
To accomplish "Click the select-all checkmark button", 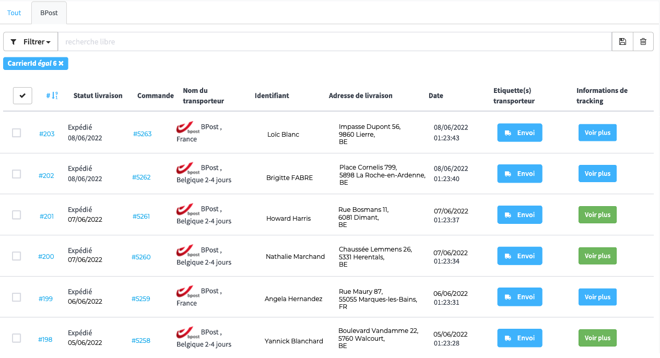I will (22, 96).
